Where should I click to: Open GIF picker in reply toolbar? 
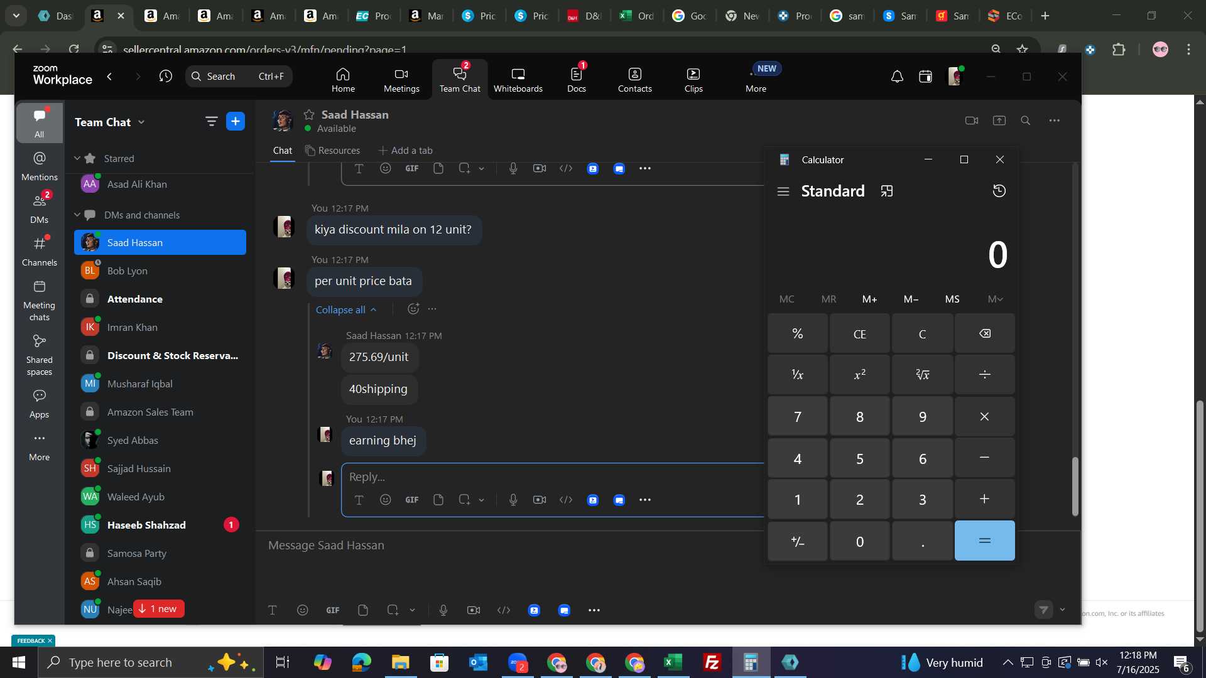(x=411, y=500)
